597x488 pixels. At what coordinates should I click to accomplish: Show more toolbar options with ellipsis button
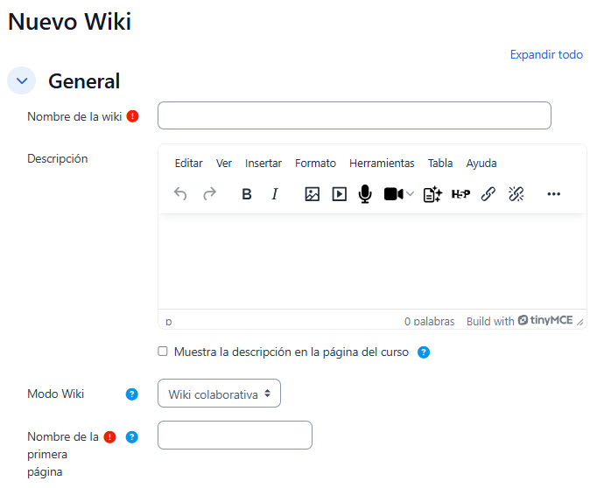[x=553, y=194]
